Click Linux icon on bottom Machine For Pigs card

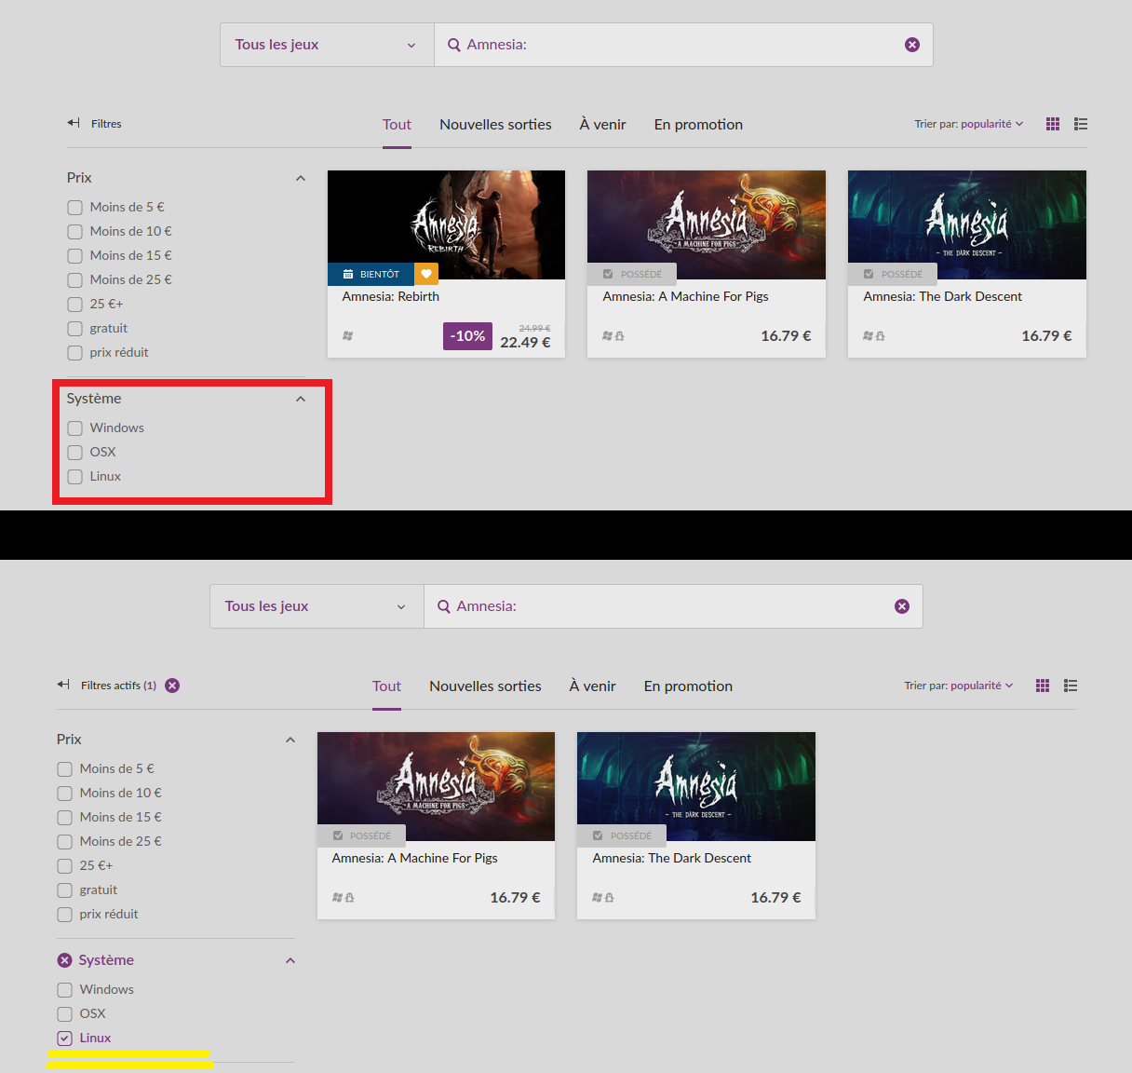point(349,897)
